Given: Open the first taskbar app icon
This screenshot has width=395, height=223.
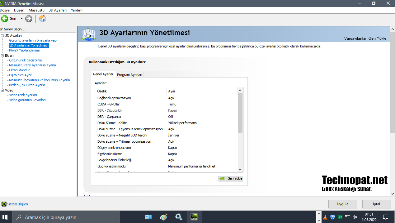Looking at the screenshot, I should (148, 217).
